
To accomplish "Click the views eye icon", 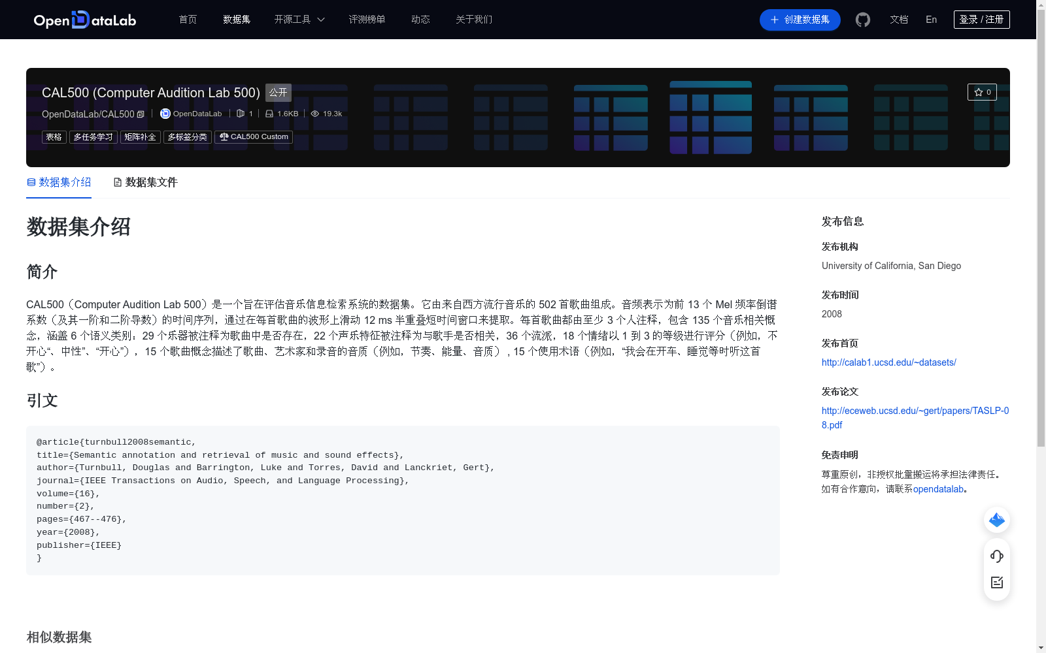I will [x=315, y=114].
